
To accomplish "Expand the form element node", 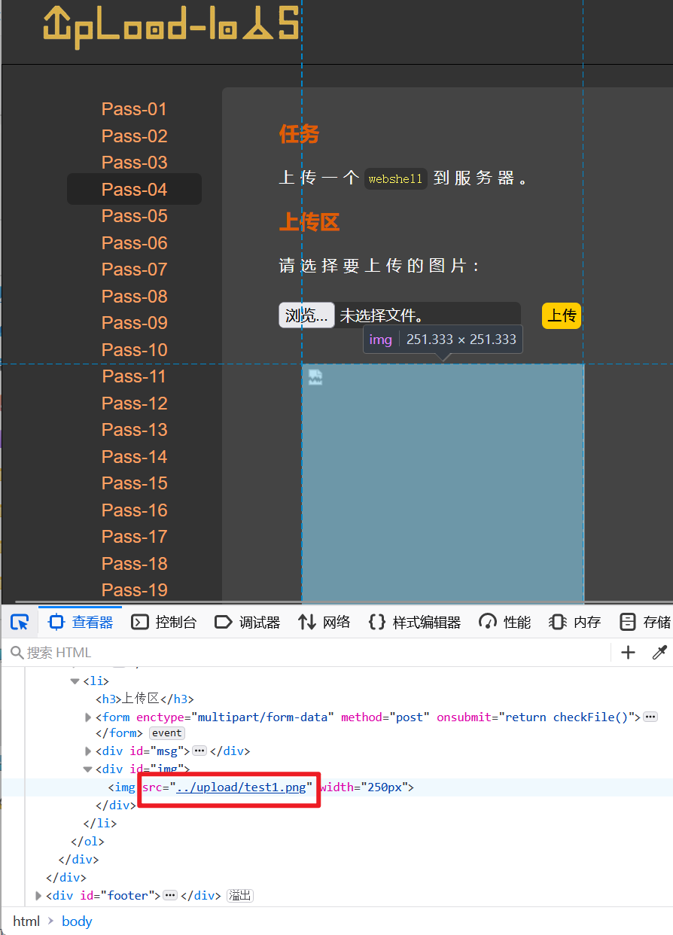I will [89, 717].
